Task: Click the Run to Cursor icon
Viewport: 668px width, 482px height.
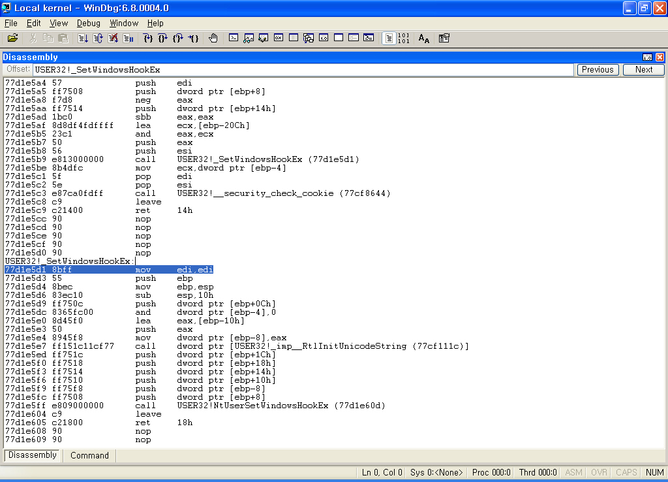Action: point(193,39)
